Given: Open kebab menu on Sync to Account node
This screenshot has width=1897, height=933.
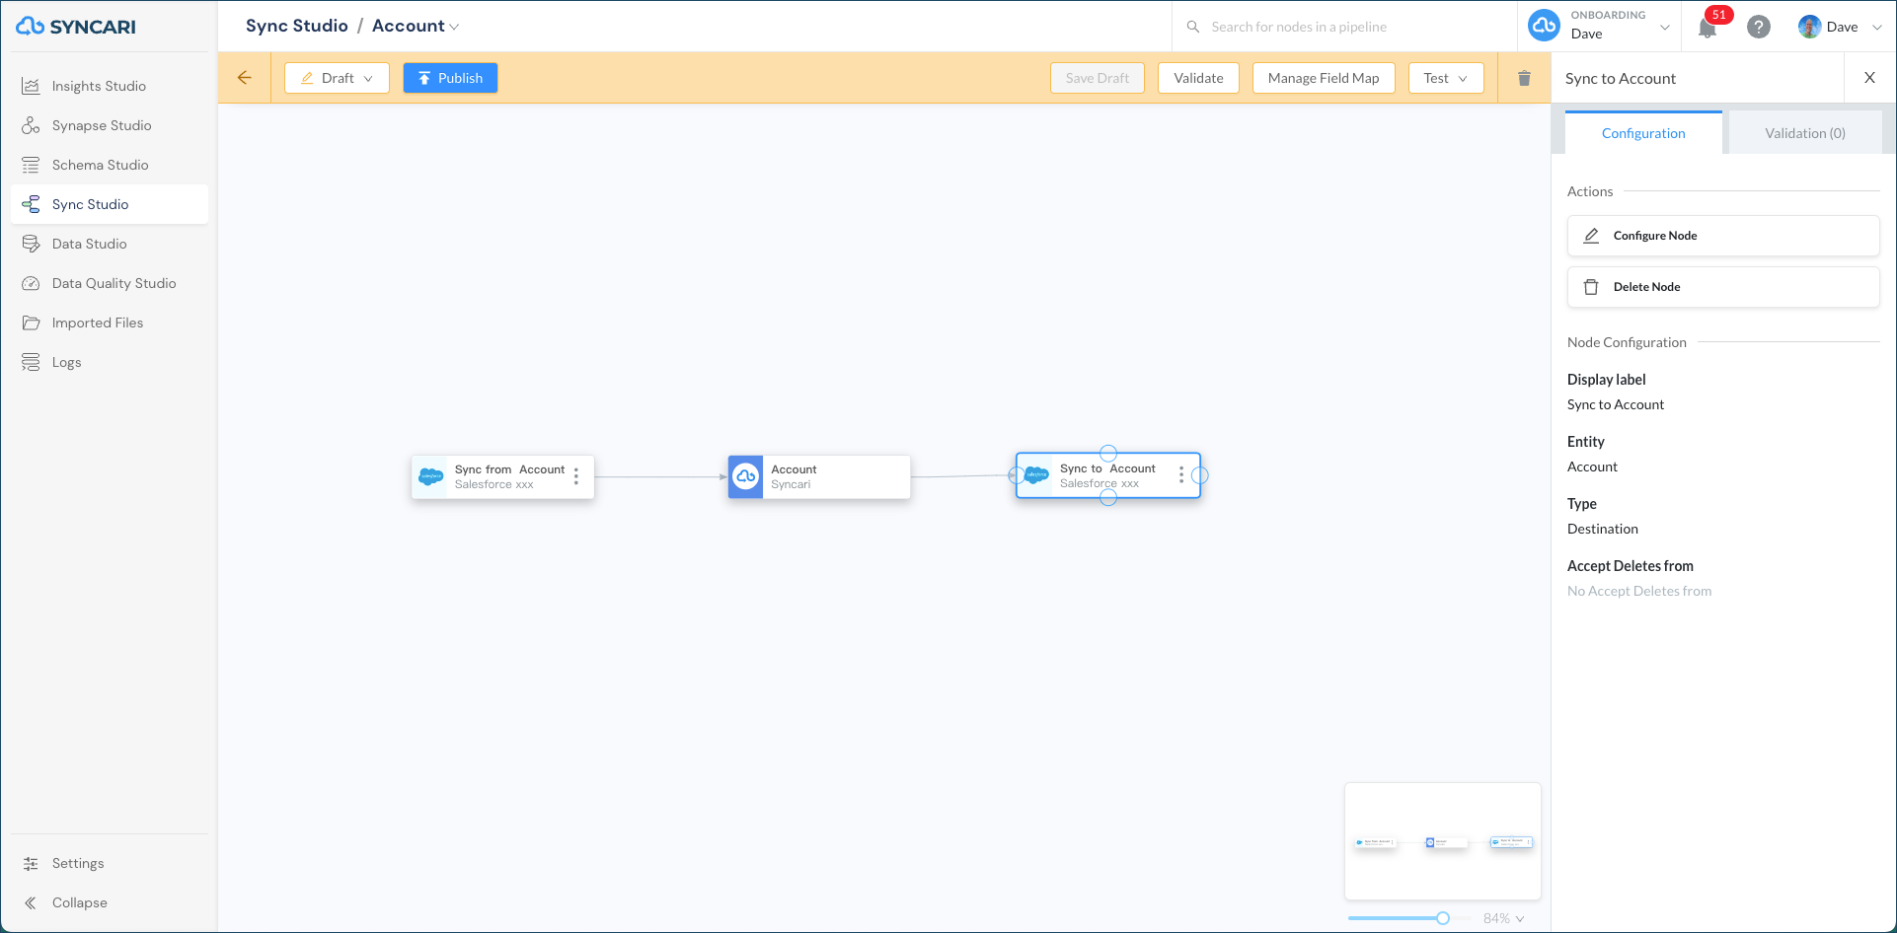Looking at the screenshot, I should pyautogui.click(x=1180, y=475).
